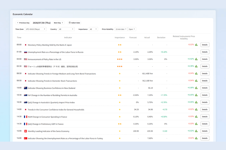Expand the Country filter dropdown
226x150 pixels.
tap(66, 29)
